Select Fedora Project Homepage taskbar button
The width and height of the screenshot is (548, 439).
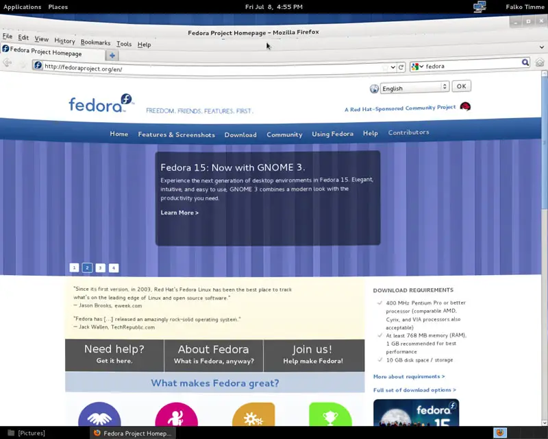[132, 433]
